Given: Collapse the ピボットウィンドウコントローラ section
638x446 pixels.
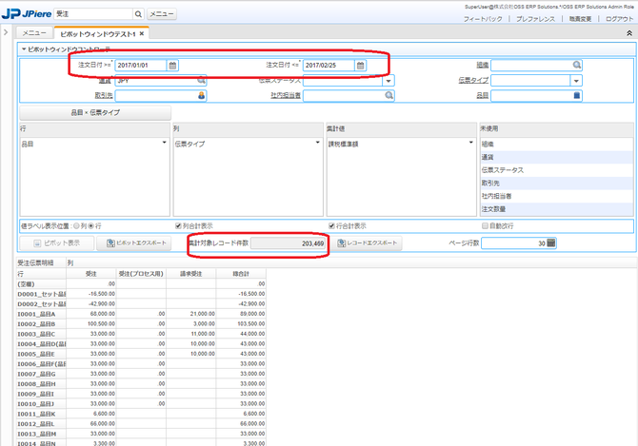Looking at the screenshot, I should (24, 49).
